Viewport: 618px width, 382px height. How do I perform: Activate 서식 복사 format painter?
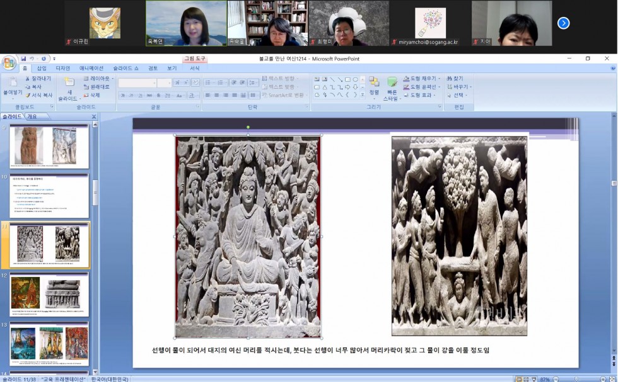(38, 95)
